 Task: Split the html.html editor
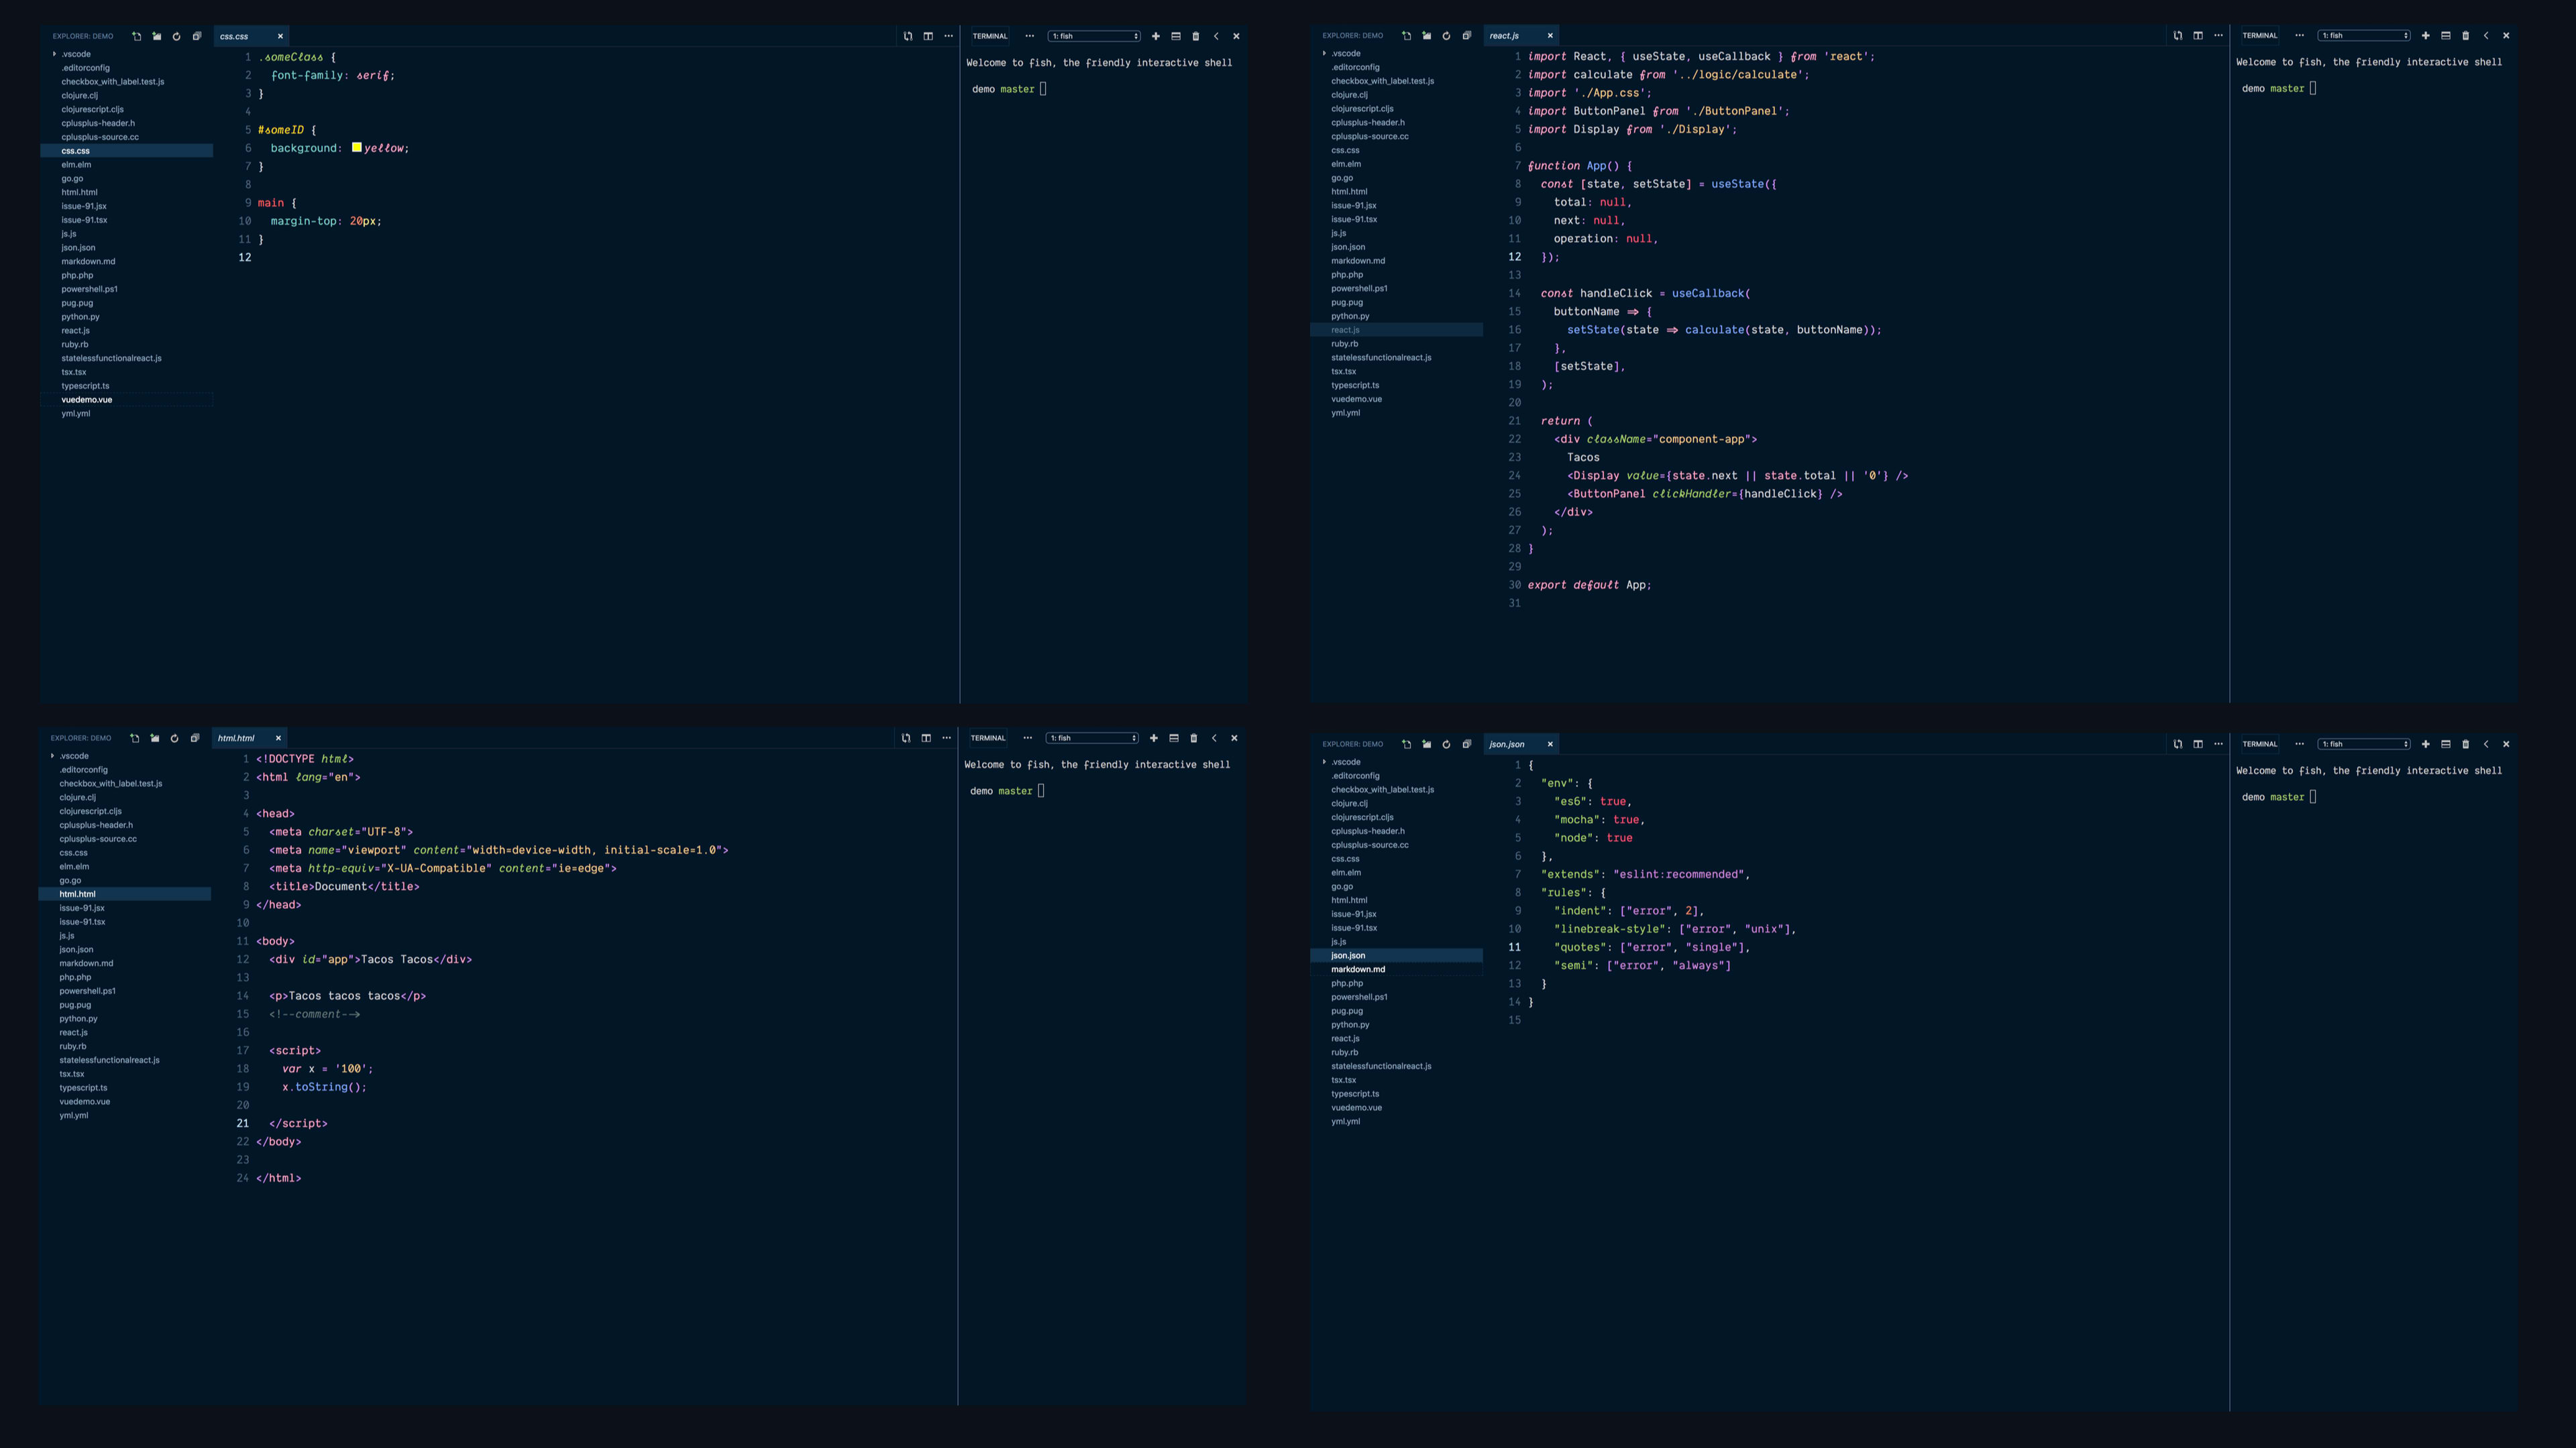pos(926,739)
